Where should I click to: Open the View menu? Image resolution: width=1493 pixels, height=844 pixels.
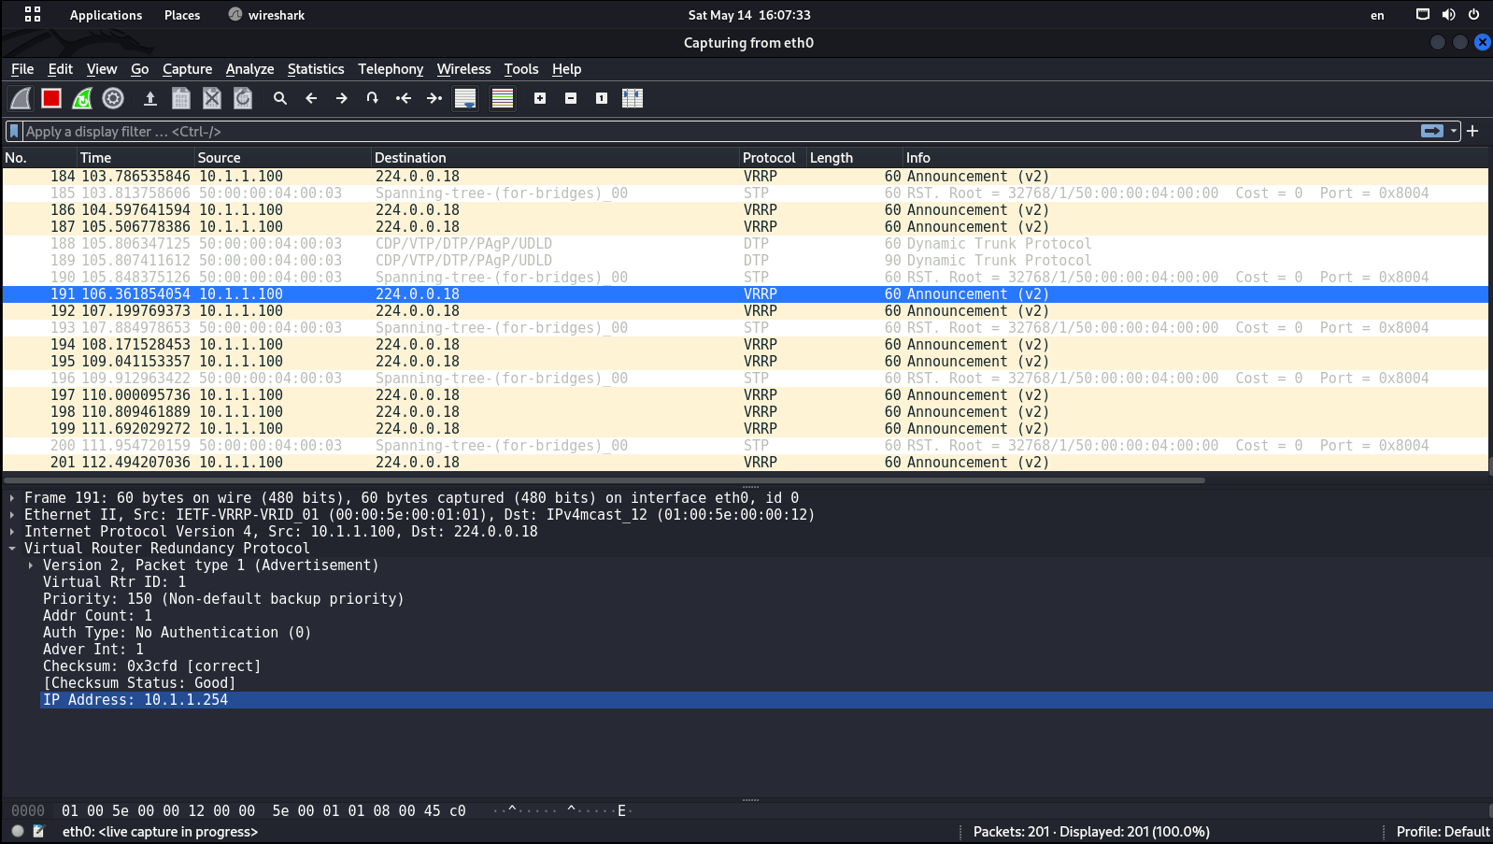coord(102,69)
